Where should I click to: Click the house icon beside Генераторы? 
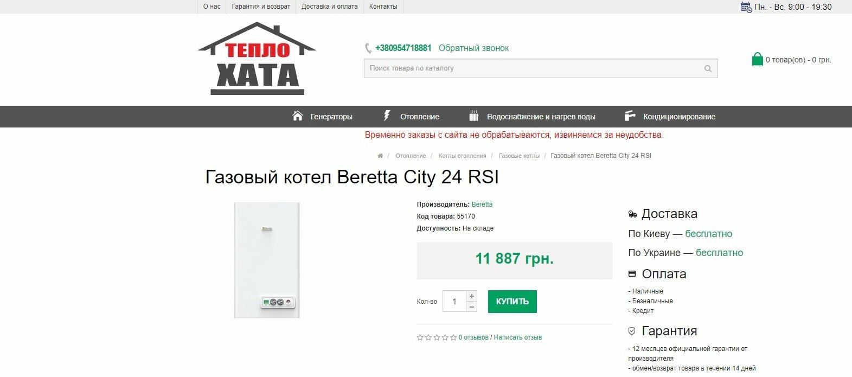tap(297, 116)
